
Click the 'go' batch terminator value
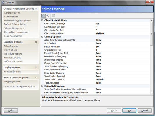tap(123, 47)
